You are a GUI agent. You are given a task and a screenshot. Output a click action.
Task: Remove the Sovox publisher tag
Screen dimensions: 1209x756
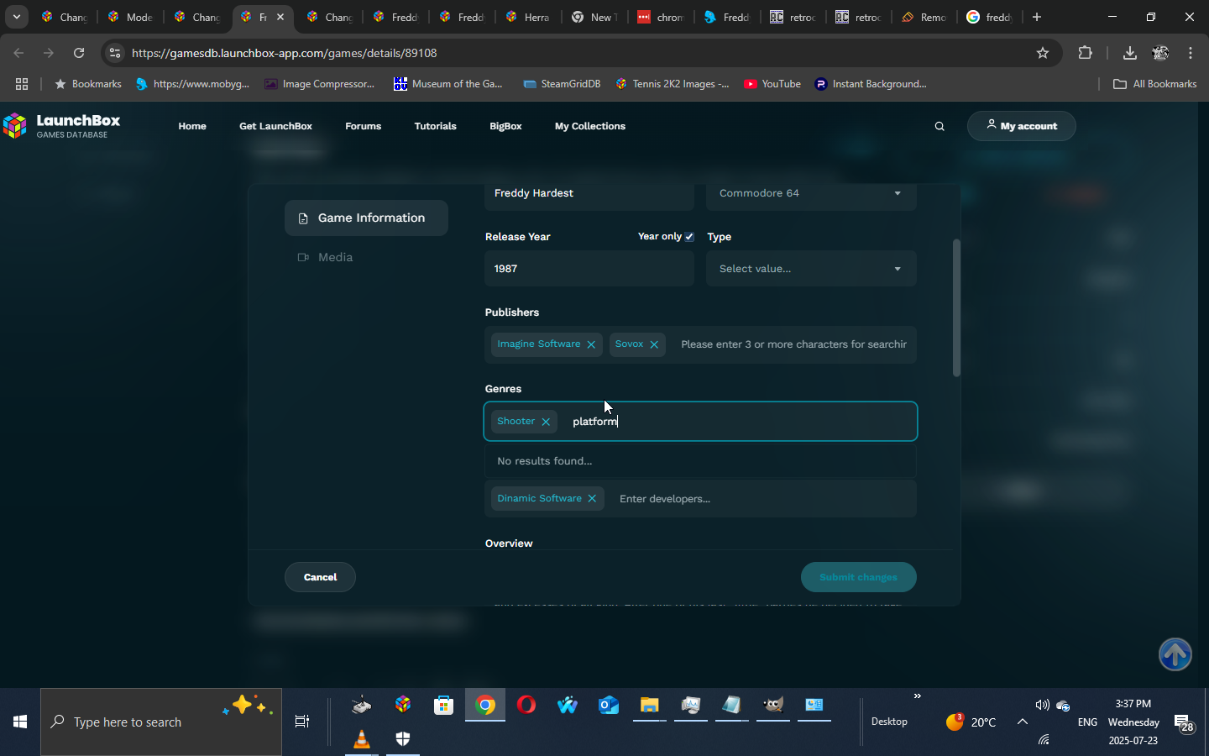(x=654, y=344)
